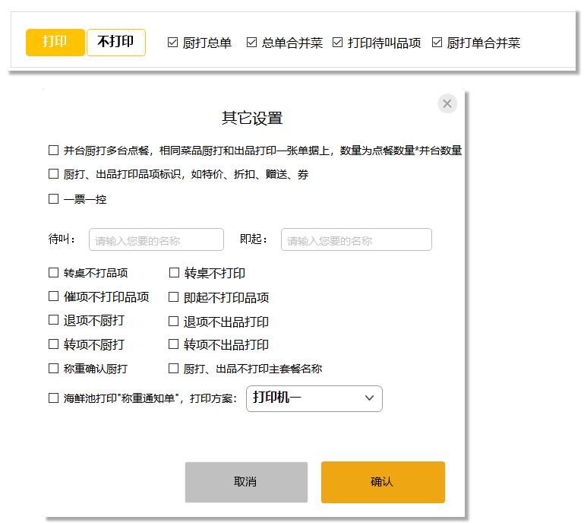Check the 转项不出品打印 option
584x523 pixels.
tap(174, 344)
